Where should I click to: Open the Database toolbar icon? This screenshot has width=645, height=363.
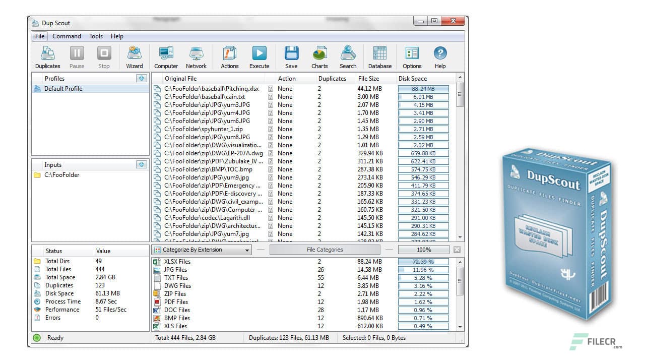pyautogui.click(x=380, y=57)
